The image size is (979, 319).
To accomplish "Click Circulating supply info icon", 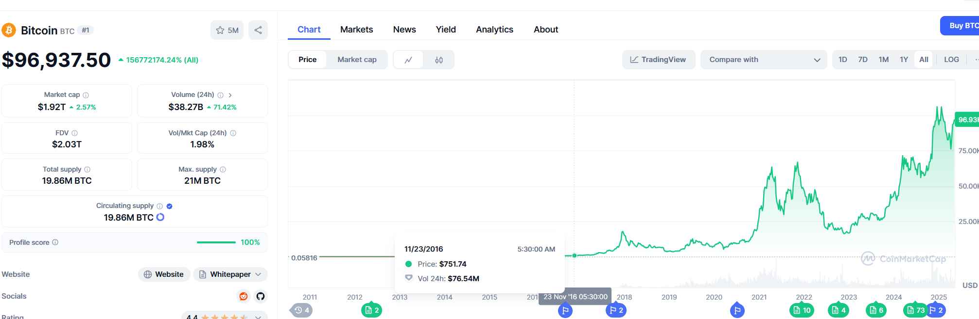I will tap(159, 206).
